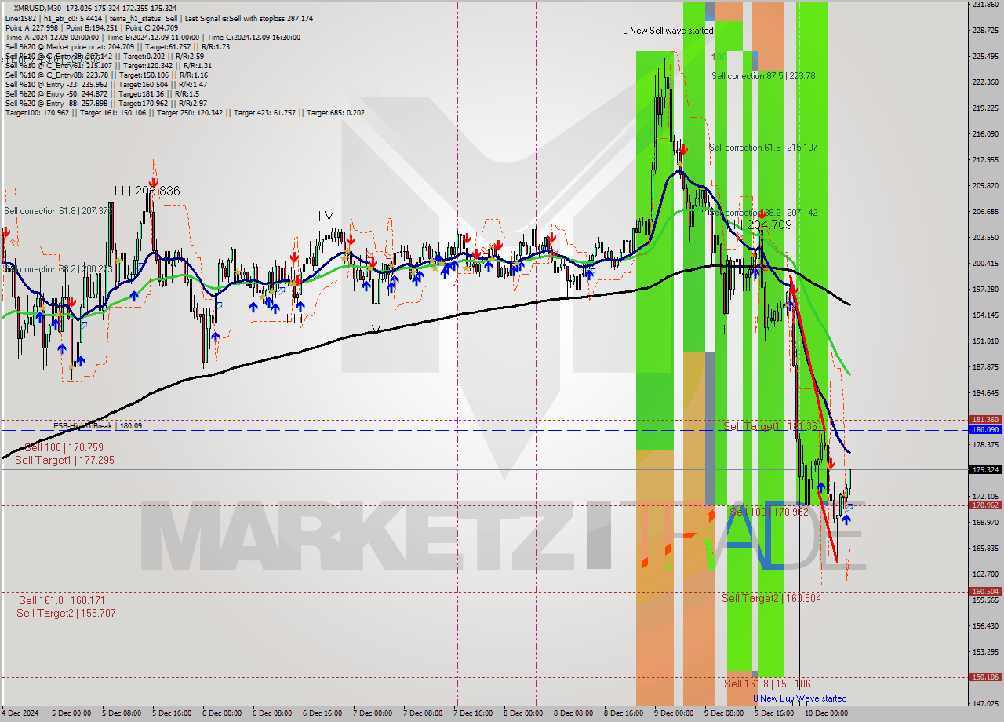This screenshot has width=1004, height=722.
Task: Click the red 150.106 price tag
Action: click(x=985, y=677)
